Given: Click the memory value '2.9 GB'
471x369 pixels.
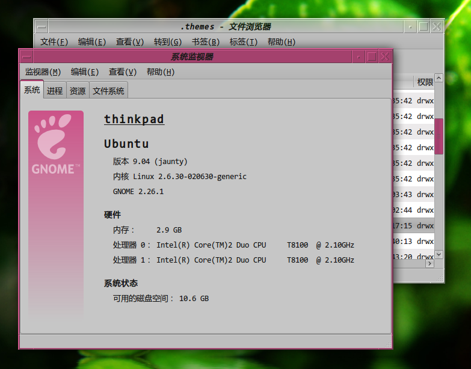Looking at the screenshot, I should 169,230.
